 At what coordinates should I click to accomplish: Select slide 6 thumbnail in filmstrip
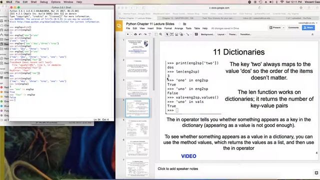pyautogui.click(x=137, y=148)
